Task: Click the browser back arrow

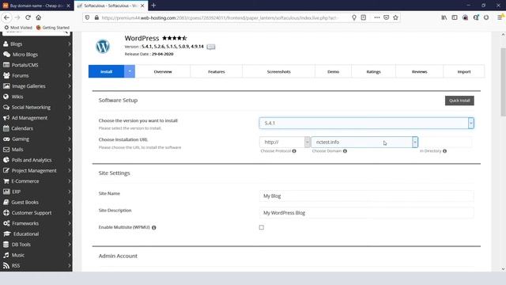Action: (7, 17)
